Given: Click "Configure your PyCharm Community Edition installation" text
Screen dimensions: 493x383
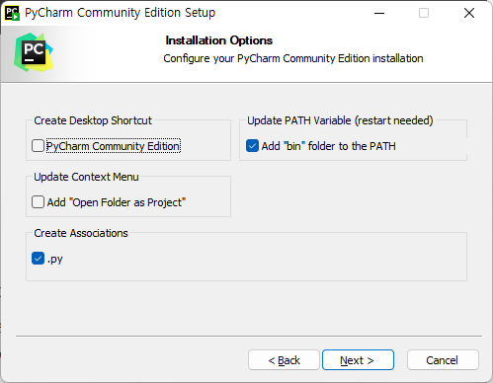Looking at the screenshot, I should (293, 58).
